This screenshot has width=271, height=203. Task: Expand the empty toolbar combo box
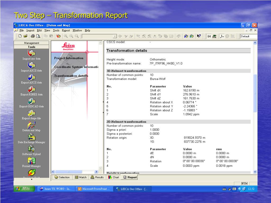tap(115, 36)
